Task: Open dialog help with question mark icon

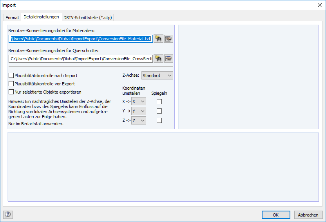Action: (x=8, y=215)
